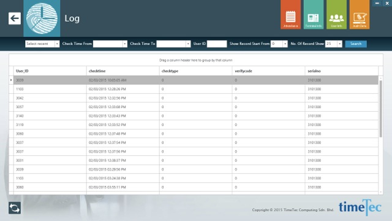
Task: Open the Audit Data tile
Action: pyautogui.click(x=360, y=15)
